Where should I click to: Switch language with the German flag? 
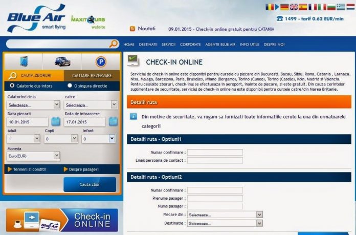point(284,7)
